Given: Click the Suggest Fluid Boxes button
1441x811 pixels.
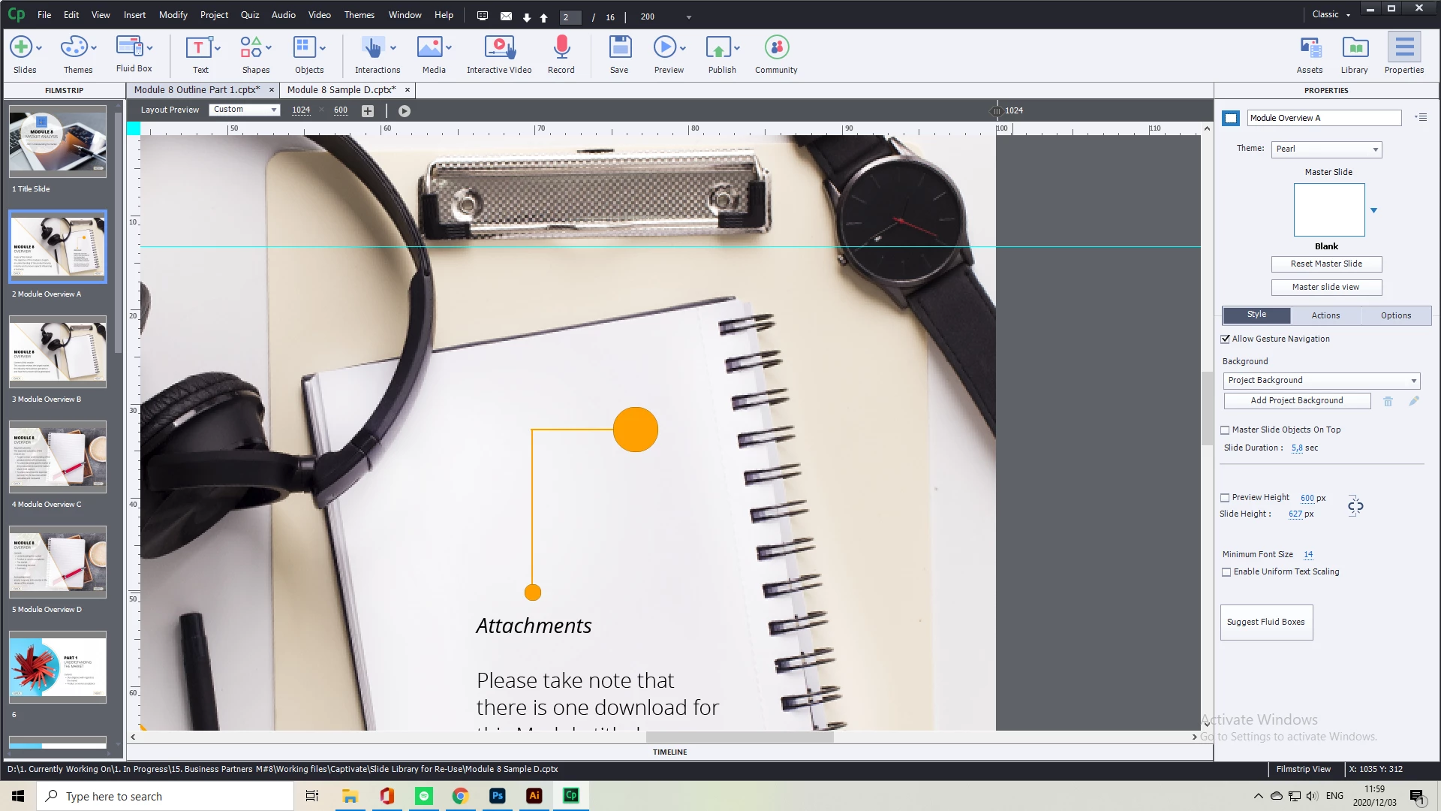Looking at the screenshot, I should tap(1266, 623).
